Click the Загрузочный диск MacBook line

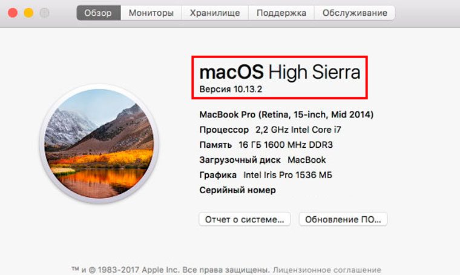coord(263,160)
